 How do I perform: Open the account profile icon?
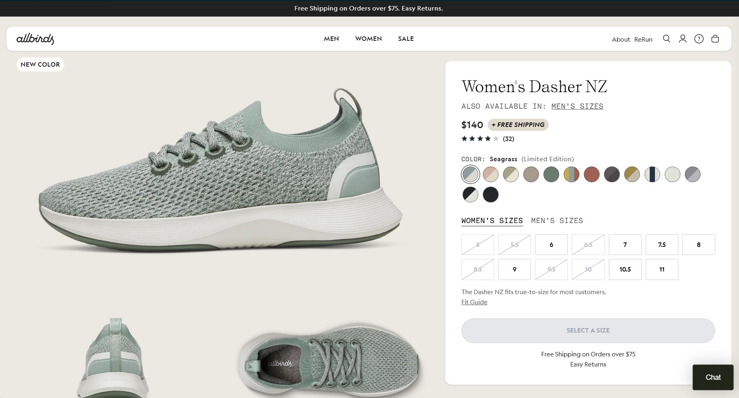(683, 39)
